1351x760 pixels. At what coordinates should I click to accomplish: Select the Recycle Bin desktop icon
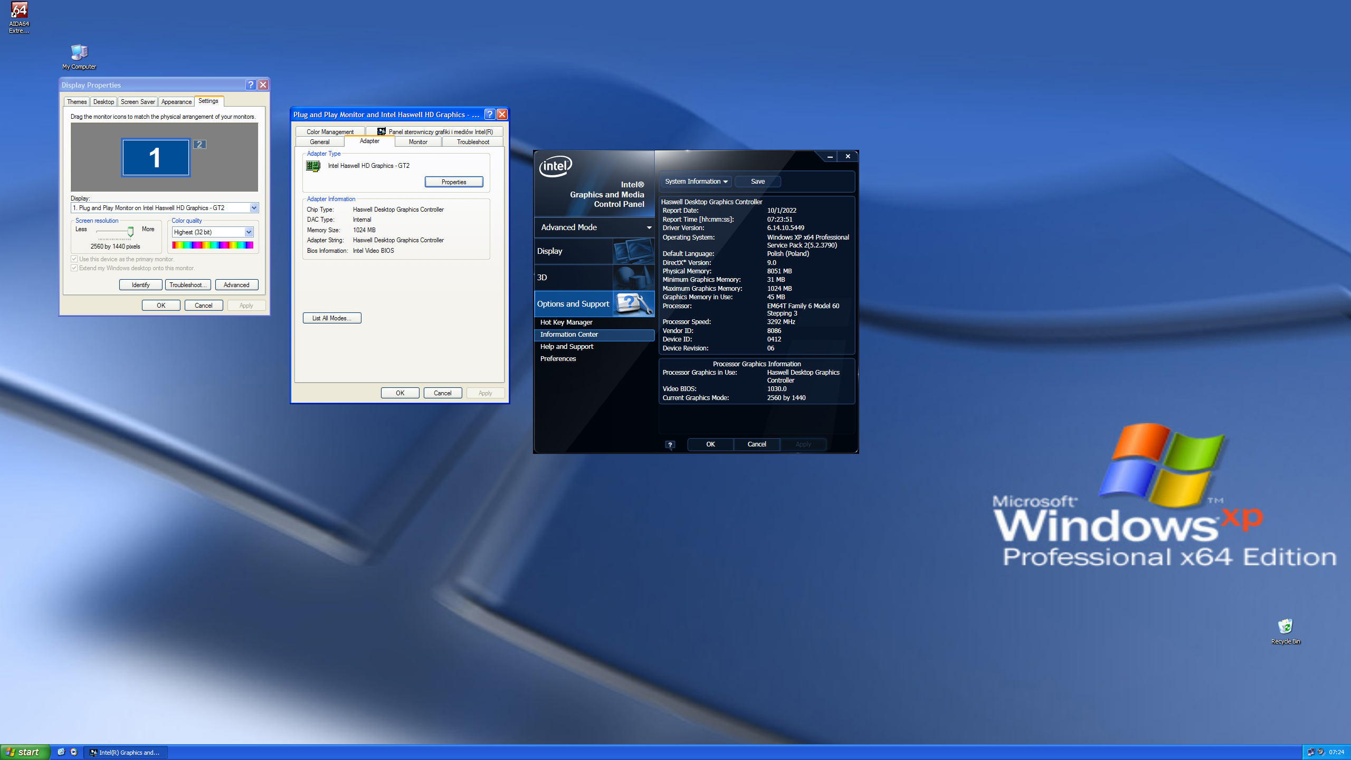[x=1286, y=632]
